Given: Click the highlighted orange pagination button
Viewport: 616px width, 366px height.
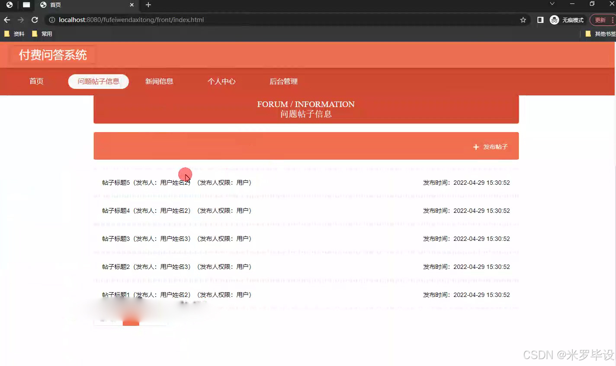Looking at the screenshot, I should point(131,322).
